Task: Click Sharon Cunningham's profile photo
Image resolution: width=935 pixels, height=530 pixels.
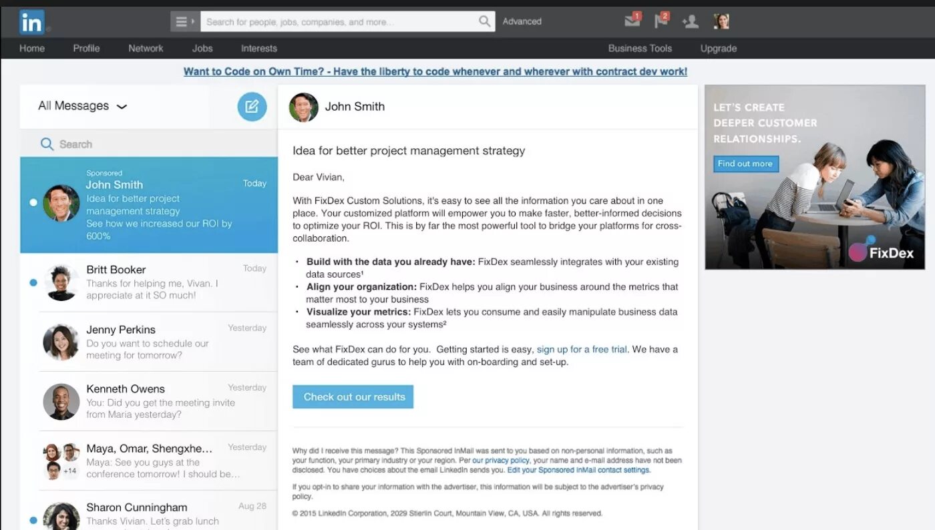Action: point(61,516)
